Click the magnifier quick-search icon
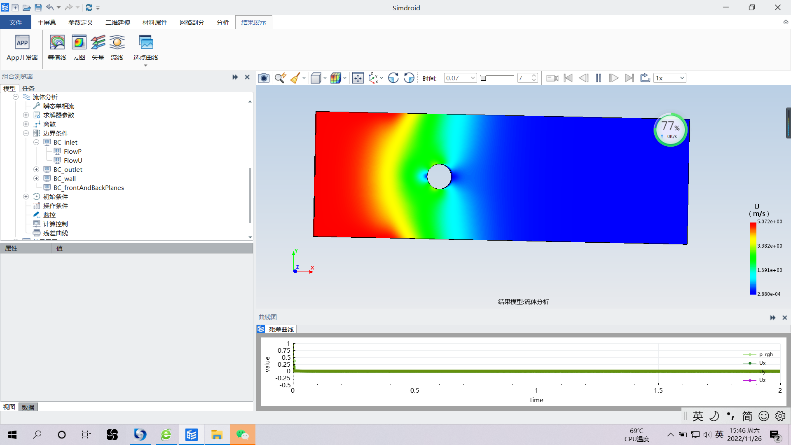791x445 pixels. [x=281, y=78]
